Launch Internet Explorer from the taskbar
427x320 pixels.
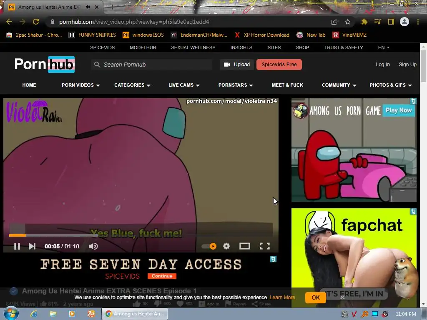(33, 314)
